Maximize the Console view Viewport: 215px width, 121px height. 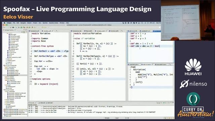coord(173,103)
